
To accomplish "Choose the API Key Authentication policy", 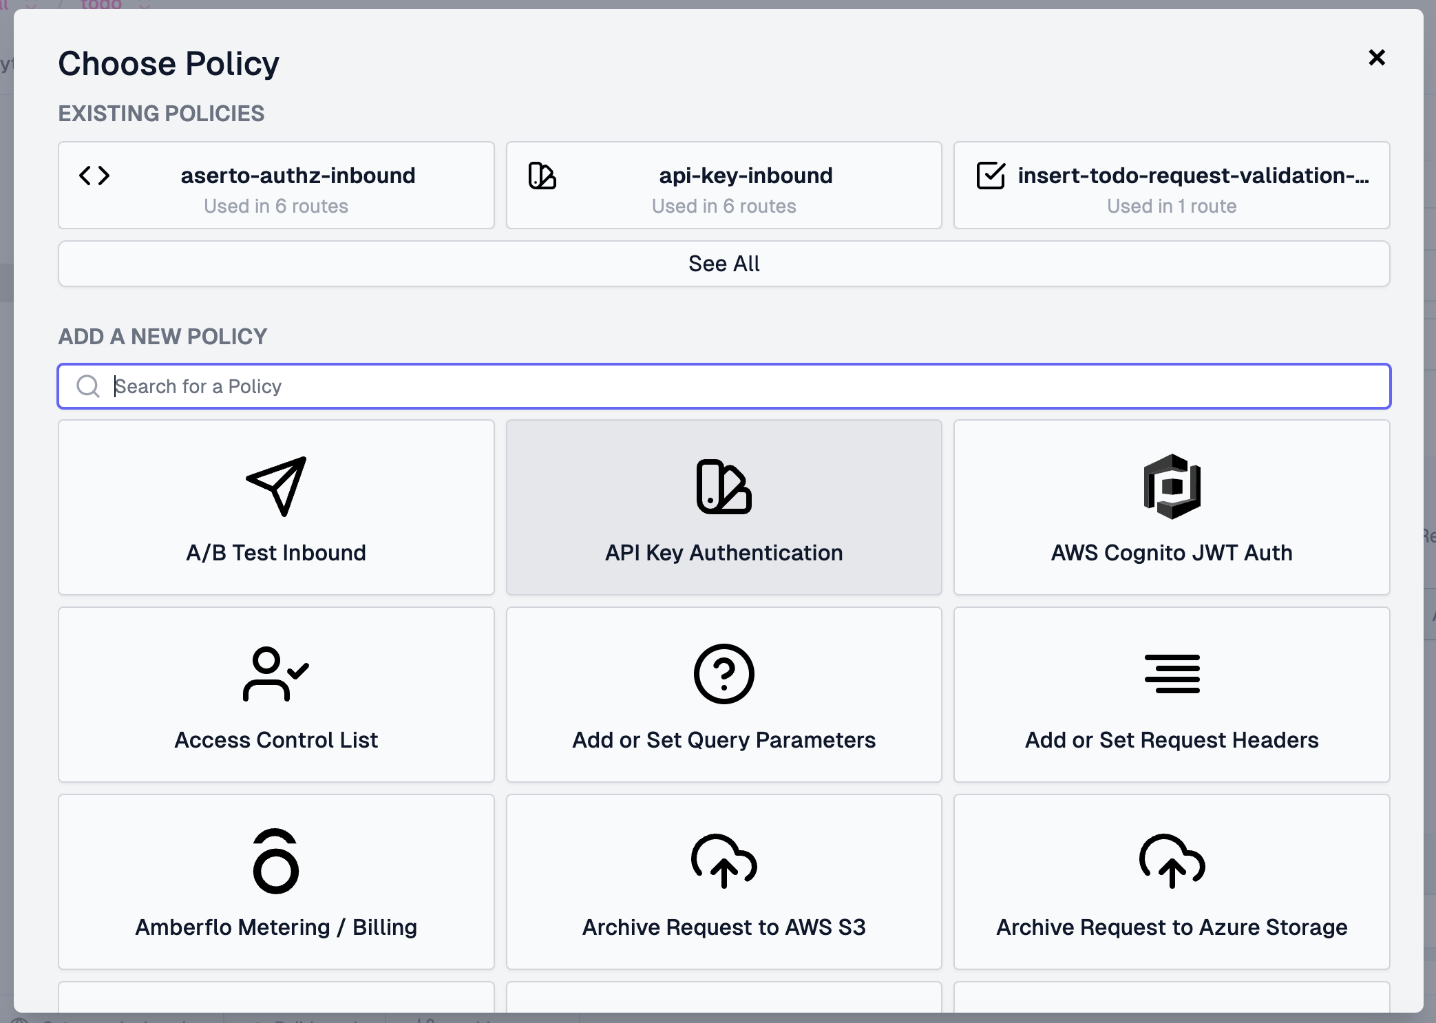I will click(724, 507).
